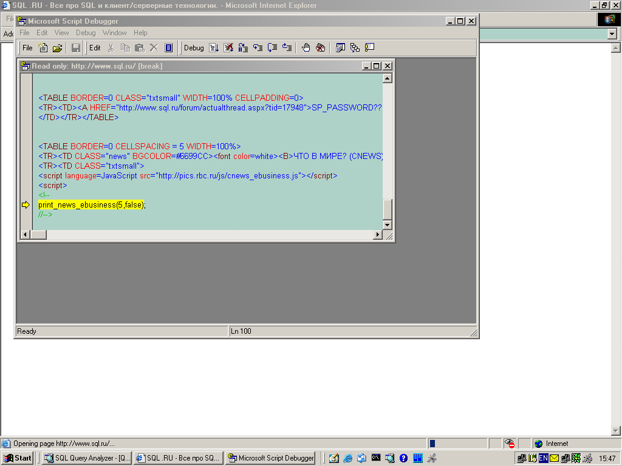Click the blue help question mark quick launch icon

(x=403, y=458)
